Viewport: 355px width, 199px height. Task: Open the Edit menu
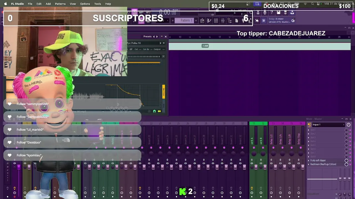click(x=39, y=4)
